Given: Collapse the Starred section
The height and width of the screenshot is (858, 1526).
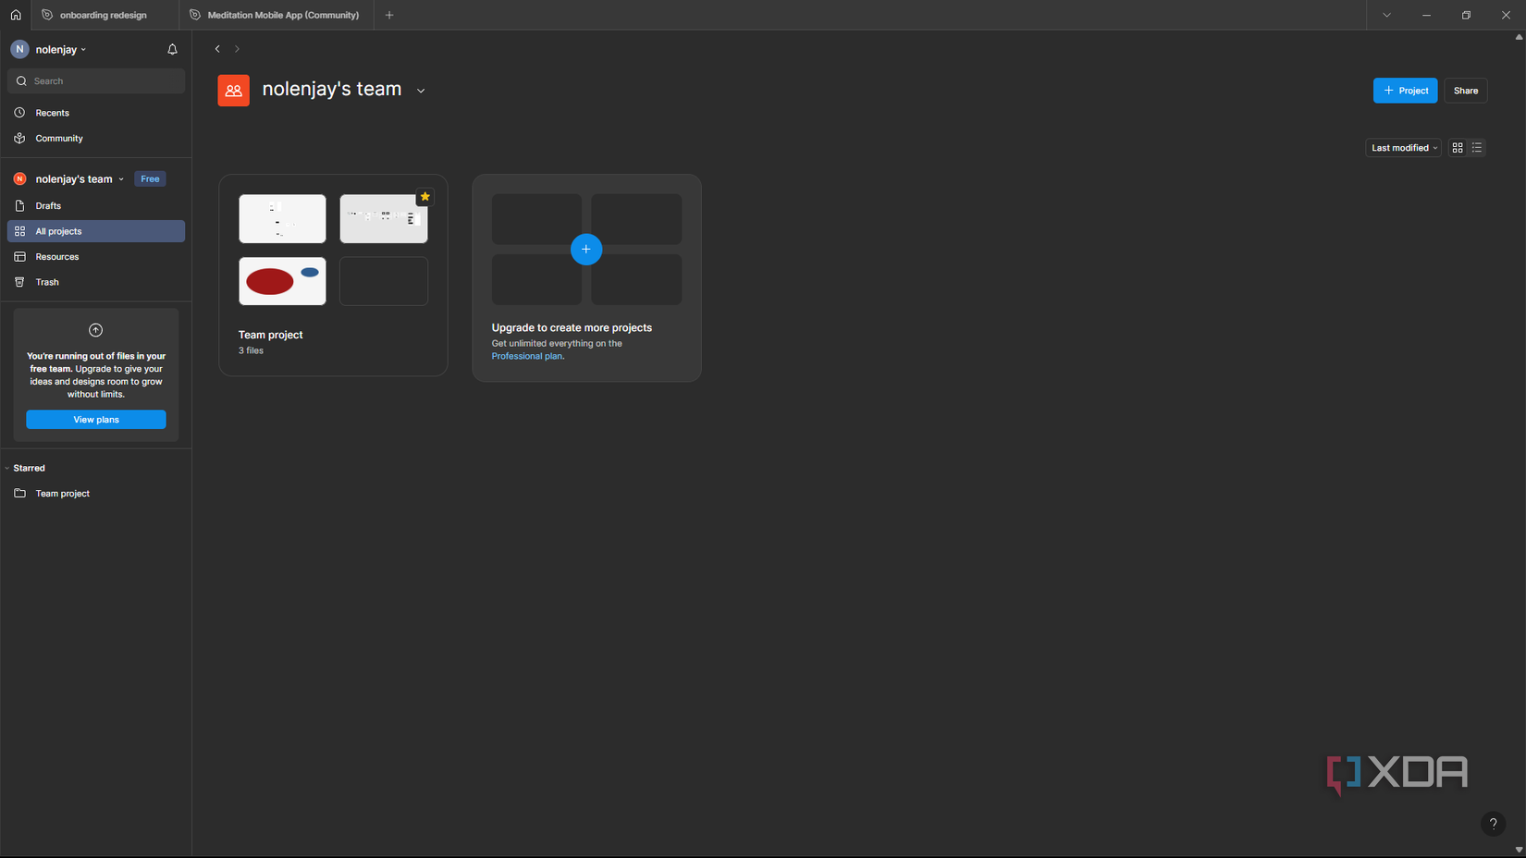Looking at the screenshot, I should click(x=7, y=468).
